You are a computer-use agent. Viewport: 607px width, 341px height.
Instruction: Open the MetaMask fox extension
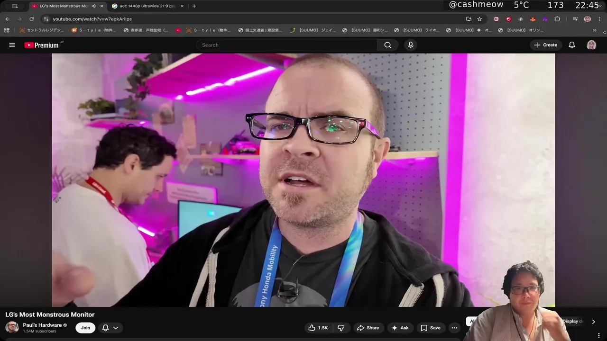coord(533,19)
